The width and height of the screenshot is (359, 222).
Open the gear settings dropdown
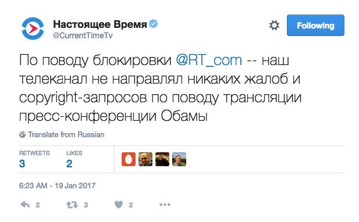point(274,26)
